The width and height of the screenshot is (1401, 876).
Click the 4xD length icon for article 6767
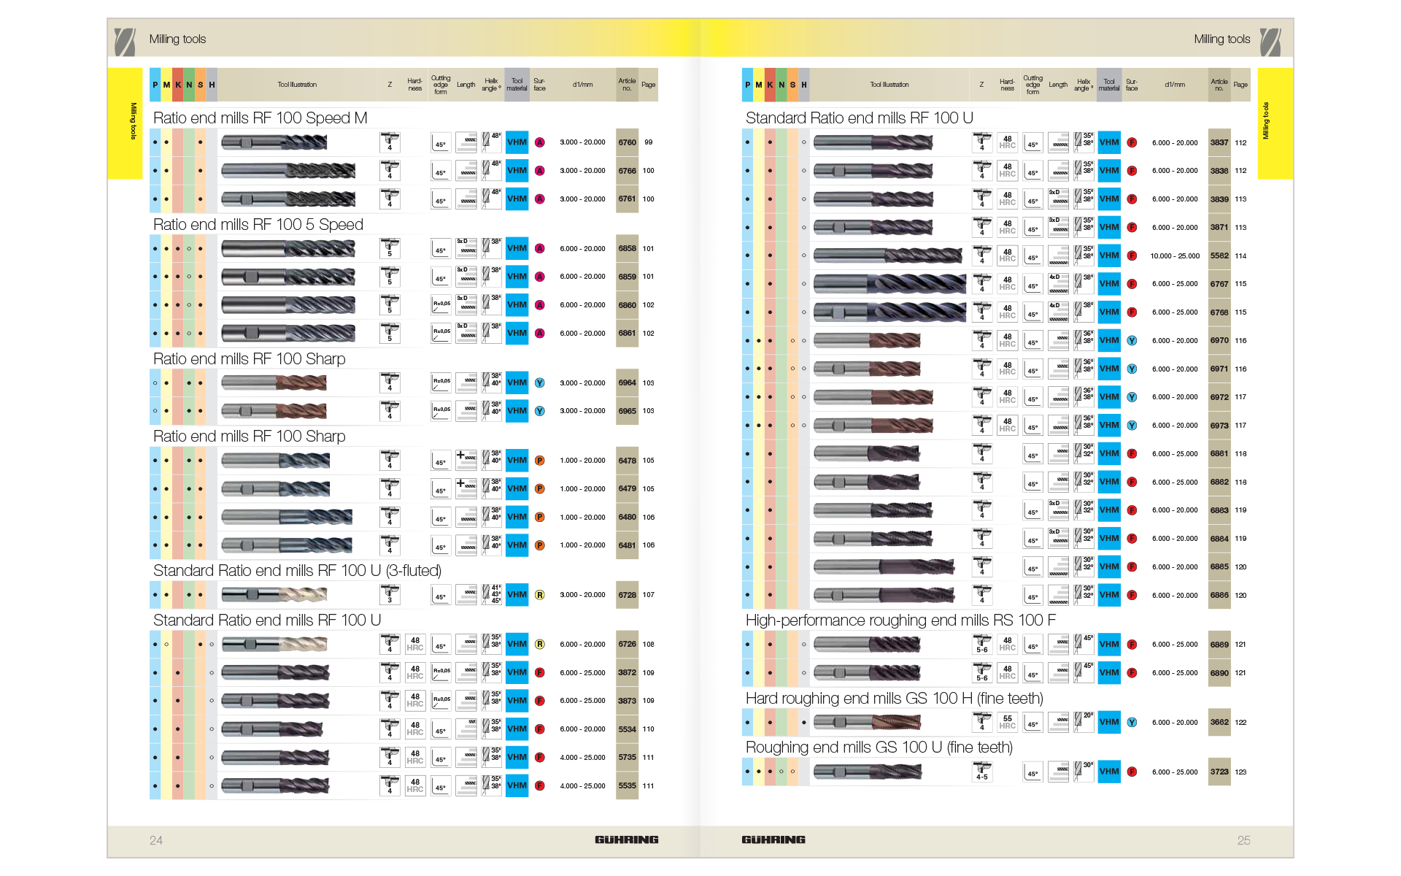tap(1059, 284)
